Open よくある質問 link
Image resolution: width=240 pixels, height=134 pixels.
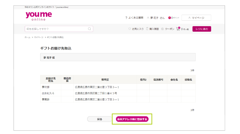pyautogui.click(x=136, y=18)
